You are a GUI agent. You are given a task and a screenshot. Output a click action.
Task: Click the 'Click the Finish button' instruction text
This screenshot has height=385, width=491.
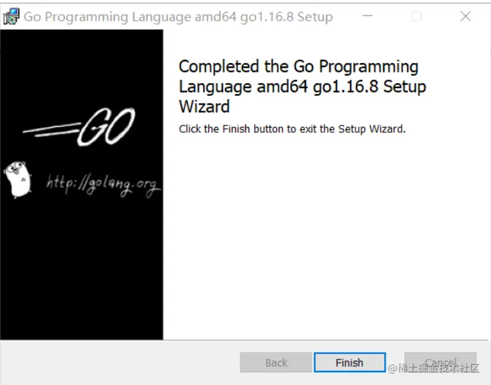pos(292,129)
